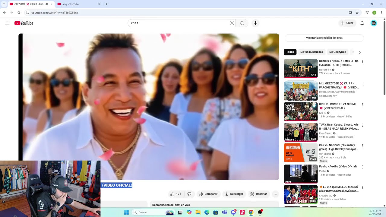
Task: Share the video via Compartir
Action: coord(208,194)
